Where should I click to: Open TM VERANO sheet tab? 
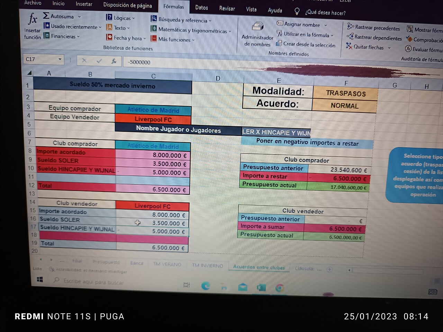point(167,264)
